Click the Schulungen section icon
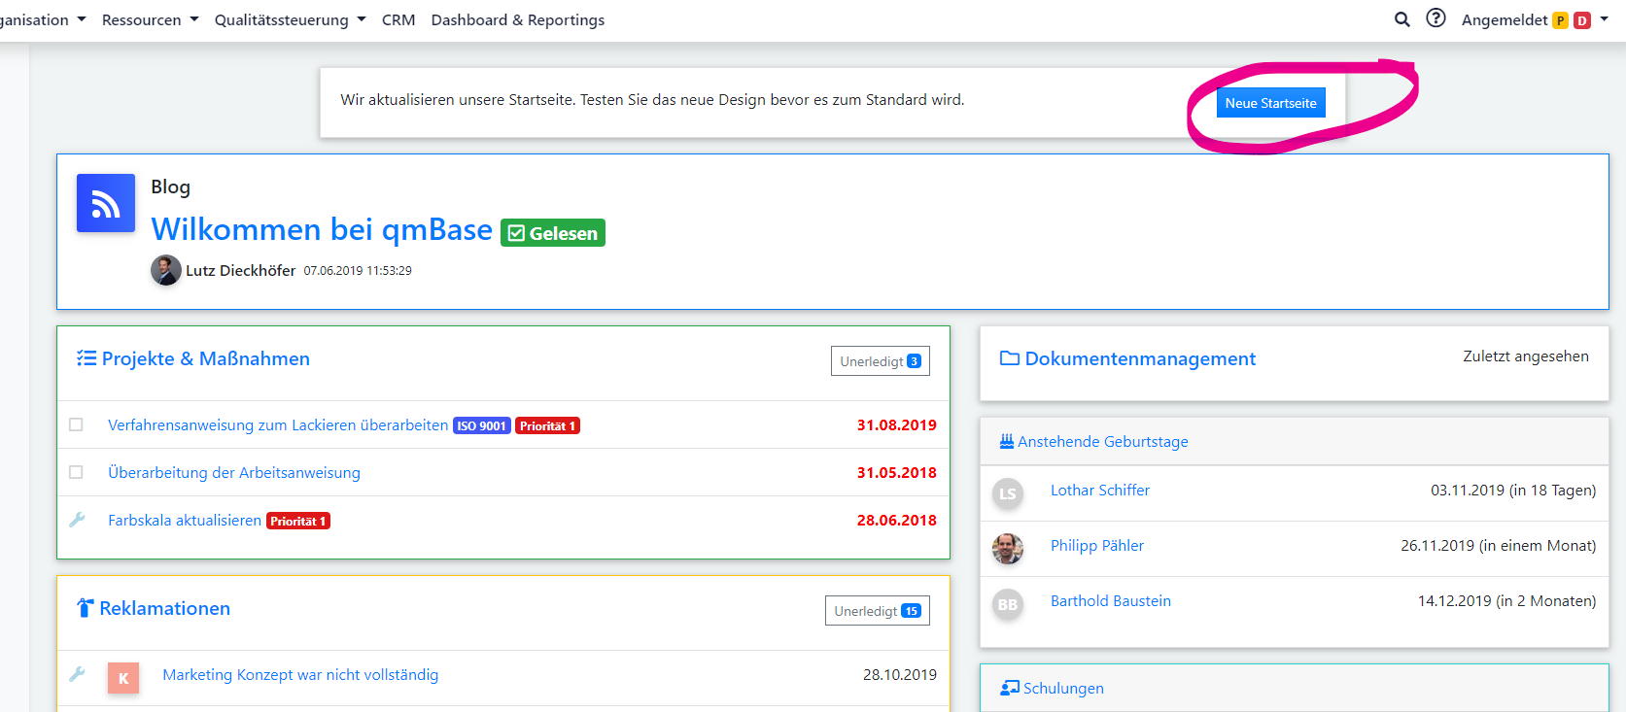Image resolution: width=1626 pixels, height=712 pixels. (x=1010, y=688)
